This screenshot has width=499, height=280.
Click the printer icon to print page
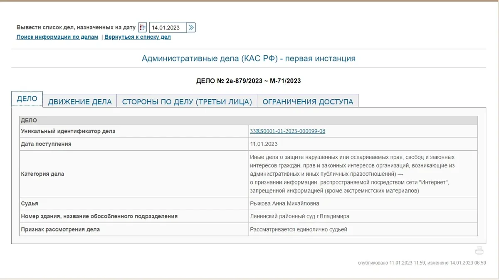pos(479,251)
